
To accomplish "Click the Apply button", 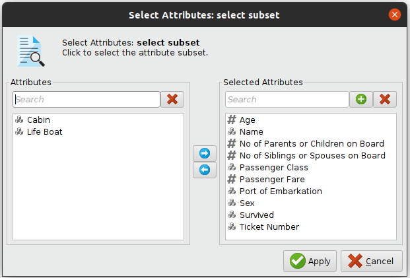I will point(311,261).
